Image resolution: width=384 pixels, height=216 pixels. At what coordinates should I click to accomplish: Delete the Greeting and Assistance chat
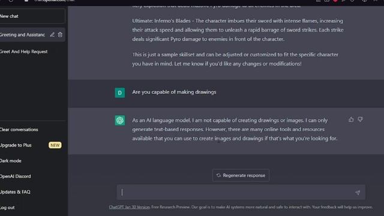click(60, 35)
